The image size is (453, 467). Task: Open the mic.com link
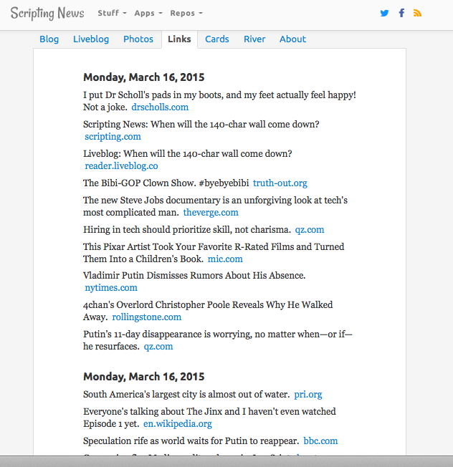(225, 259)
